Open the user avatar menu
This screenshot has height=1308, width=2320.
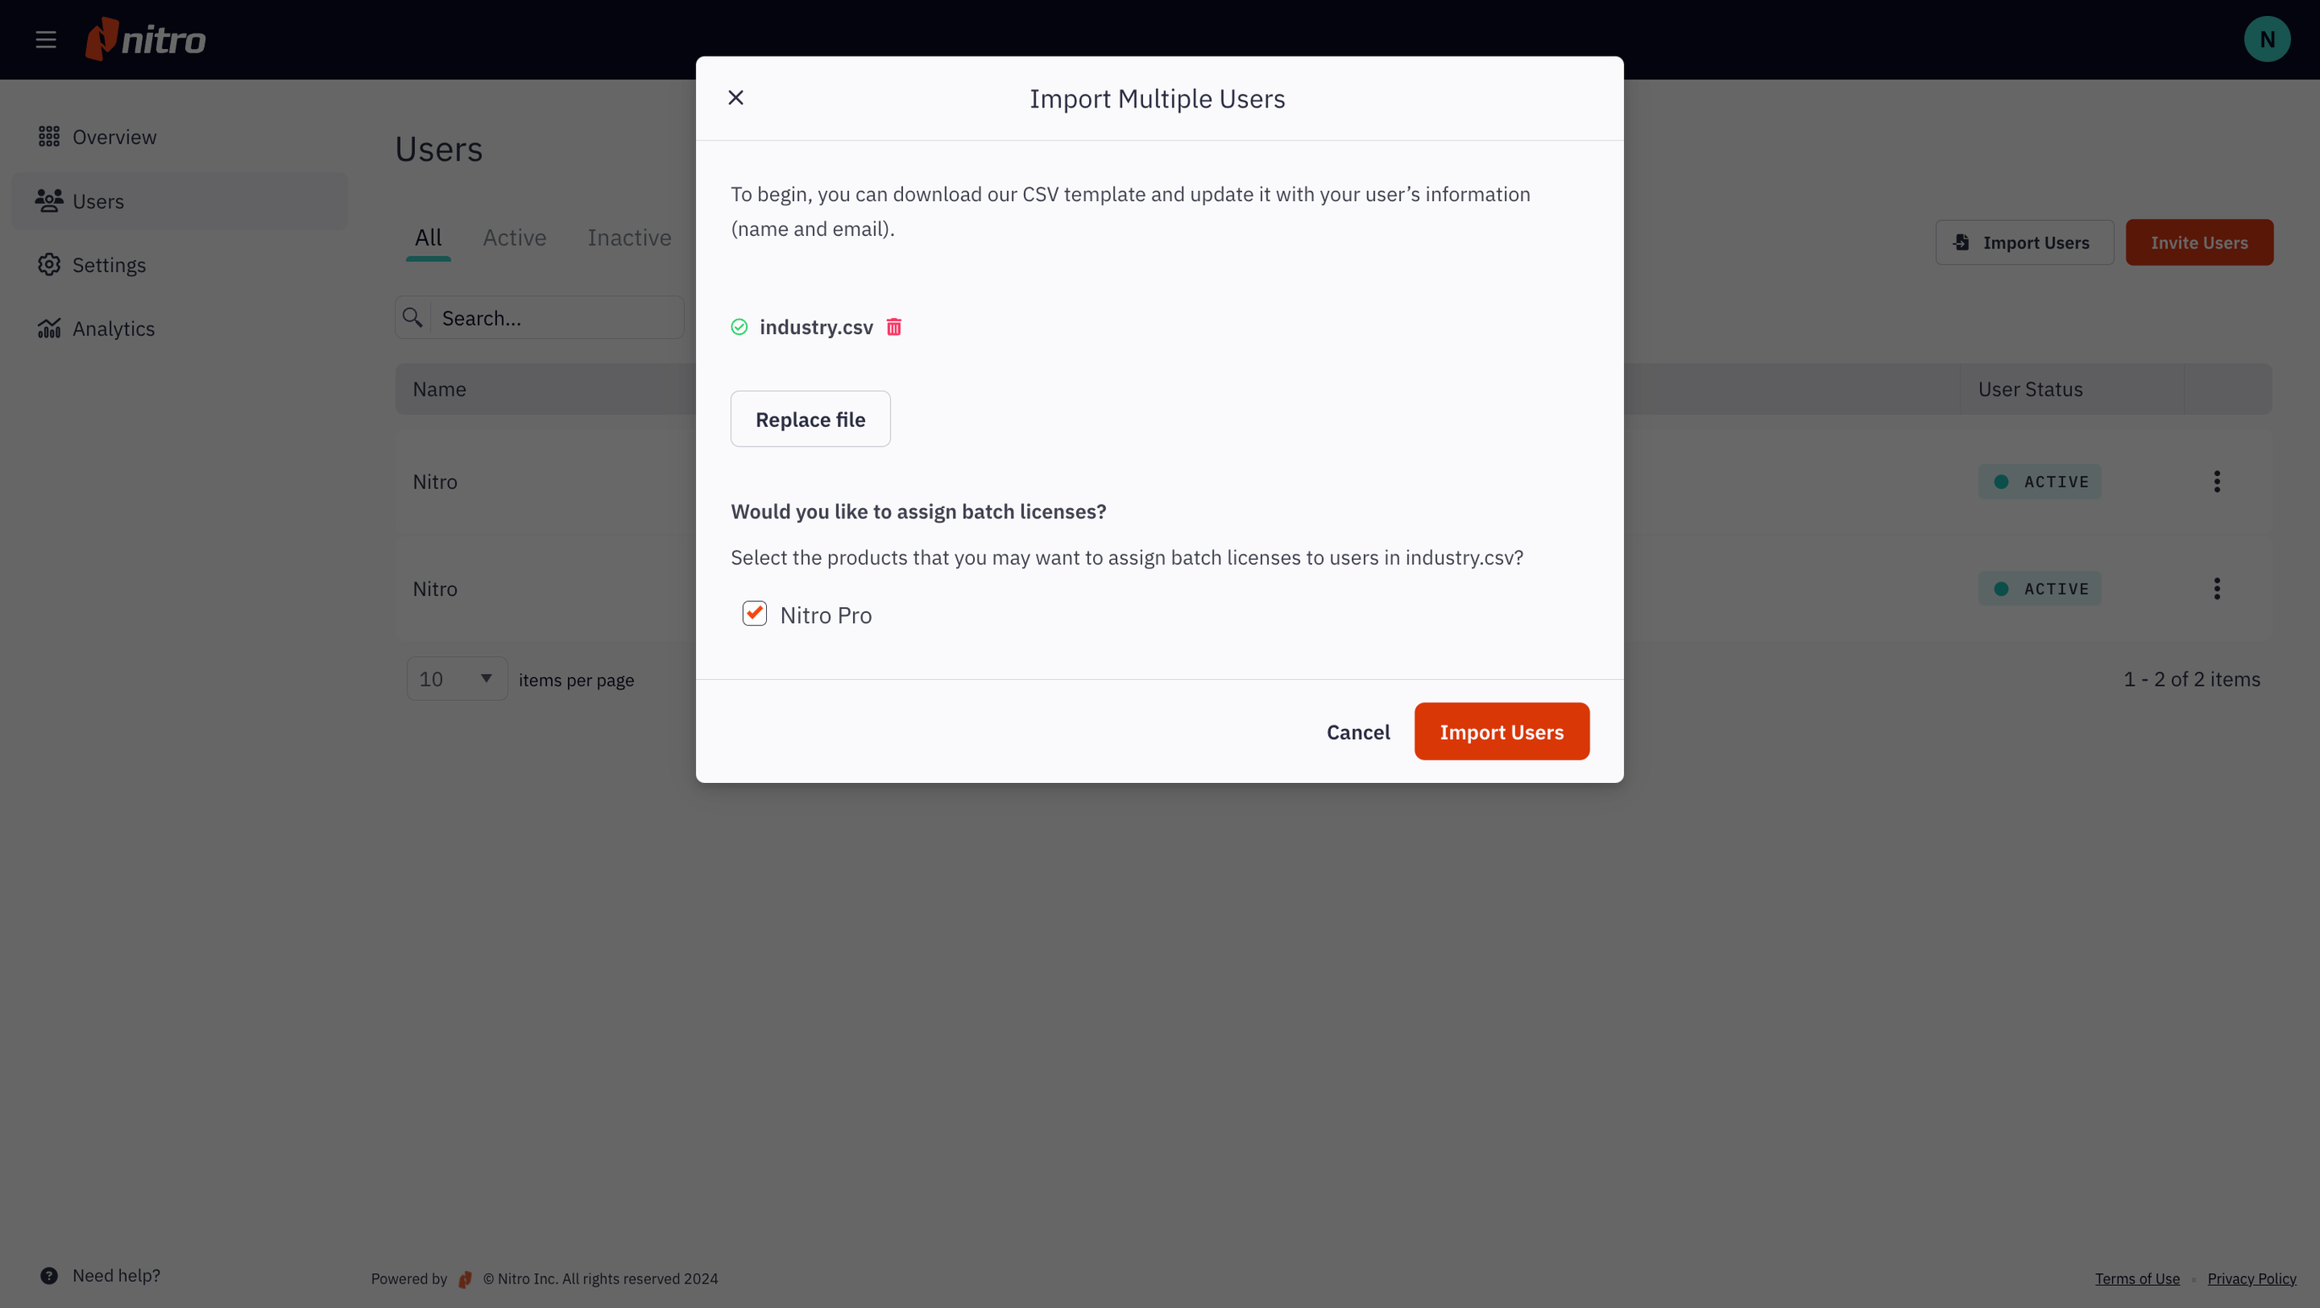(2266, 40)
